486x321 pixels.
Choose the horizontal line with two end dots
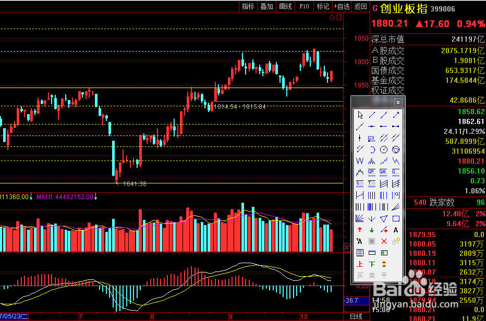(395, 127)
